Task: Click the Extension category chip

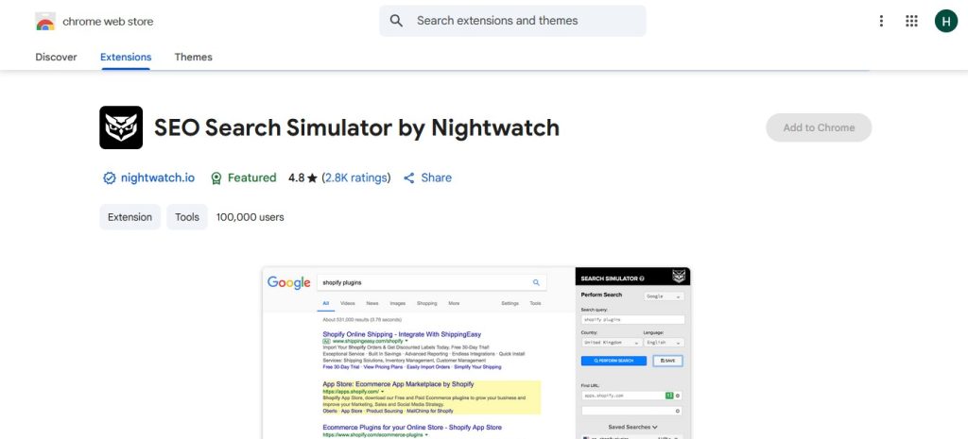Action: [x=130, y=217]
